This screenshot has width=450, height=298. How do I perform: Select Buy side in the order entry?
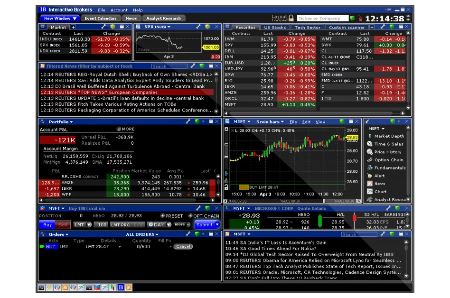point(47,225)
